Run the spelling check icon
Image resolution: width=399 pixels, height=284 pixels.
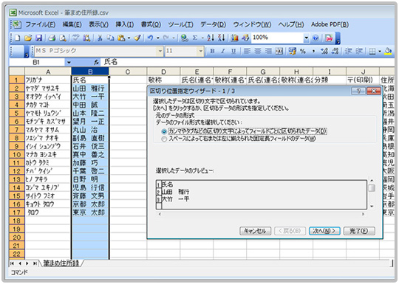(x=75, y=38)
